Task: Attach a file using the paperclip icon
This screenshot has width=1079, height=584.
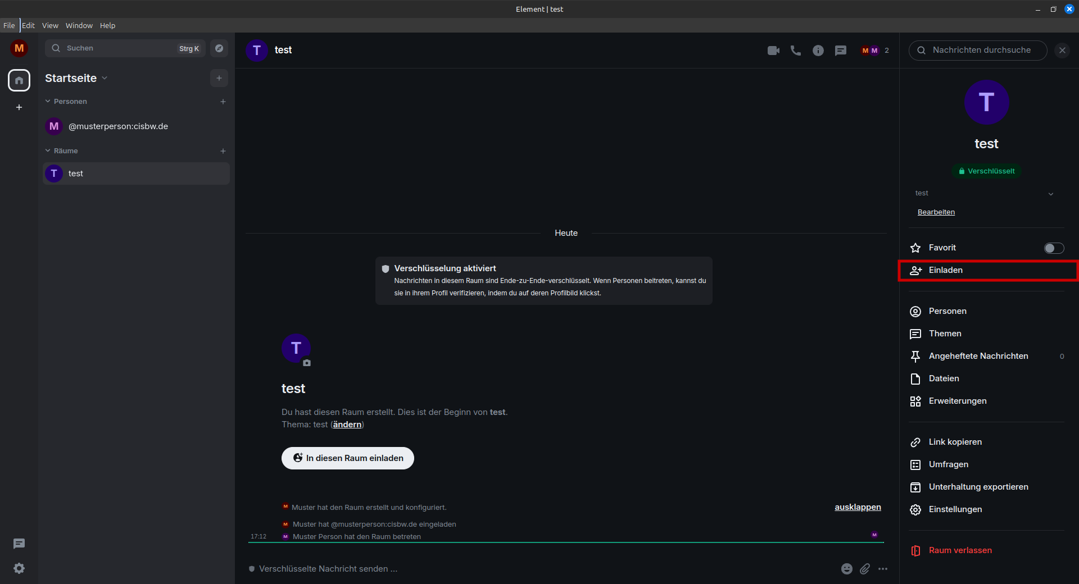Action: [865, 569]
